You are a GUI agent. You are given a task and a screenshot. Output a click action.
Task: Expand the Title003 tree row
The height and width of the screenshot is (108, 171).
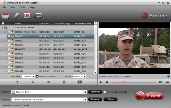click(5, 41)
